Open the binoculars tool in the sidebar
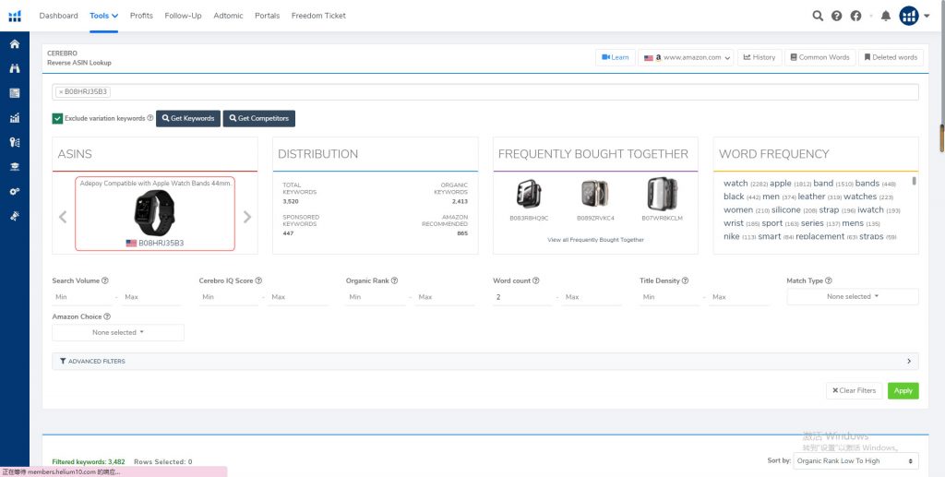 14,68
